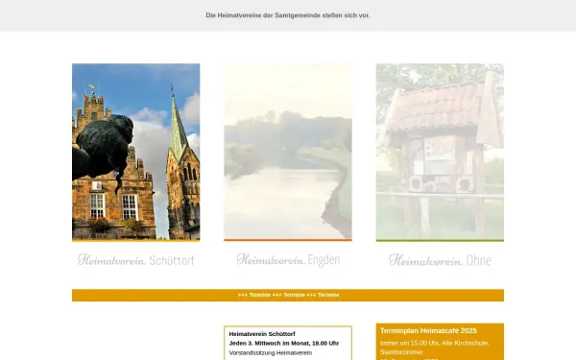Select the 'Terminplan Heimatcafe 2025' heading
This screenshot has width=576, height=360.
(x=428, y=330)
